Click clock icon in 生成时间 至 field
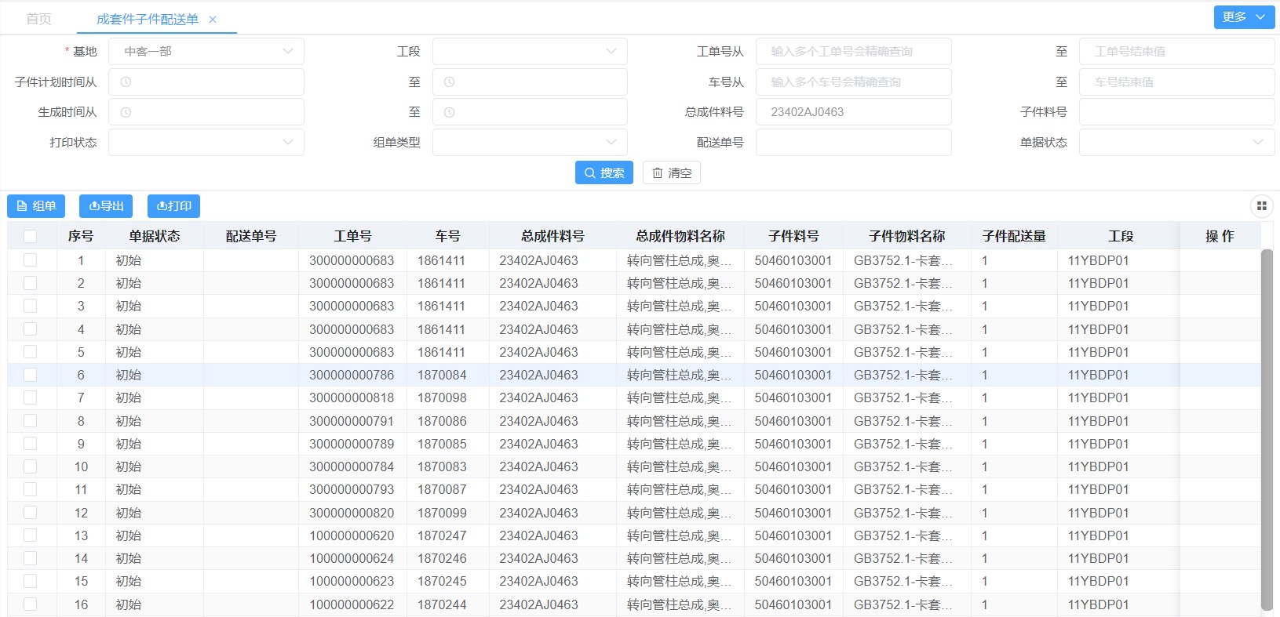This screenshot has height=617, width=1280. coord(449,112)
